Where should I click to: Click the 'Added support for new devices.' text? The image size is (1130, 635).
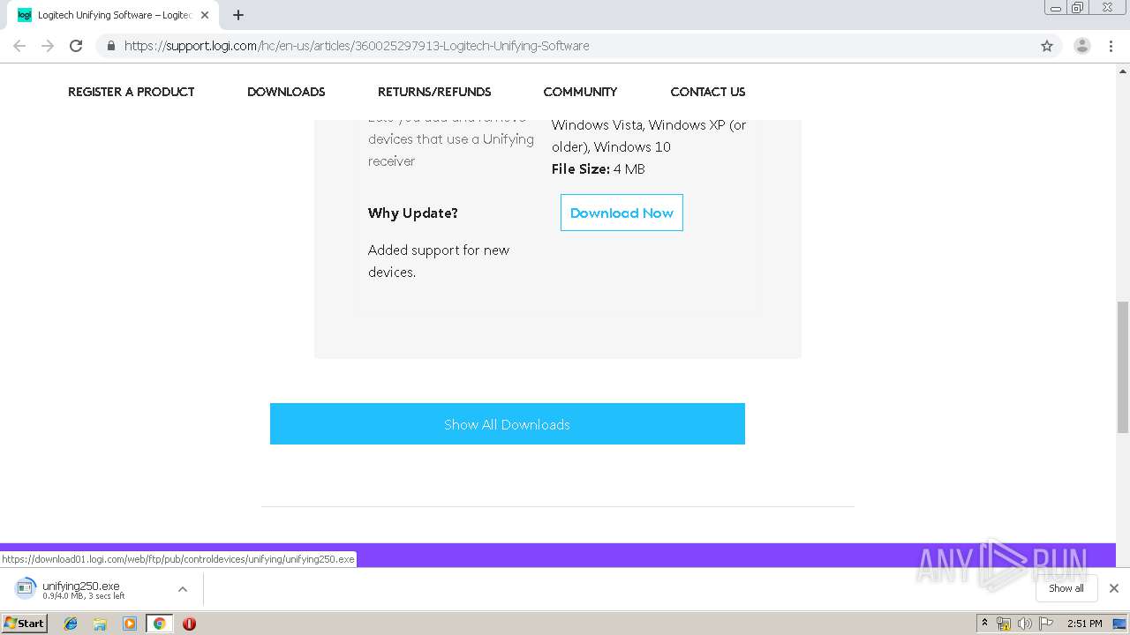coord(439,261)
